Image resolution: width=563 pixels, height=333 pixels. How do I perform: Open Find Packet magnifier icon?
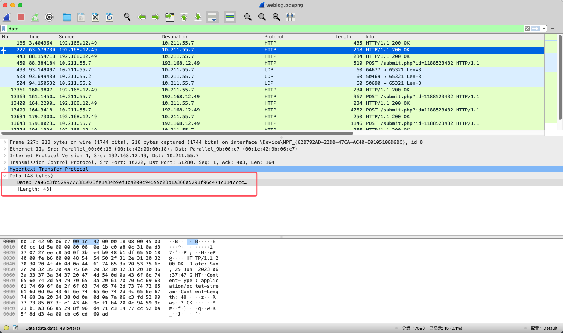127,17
